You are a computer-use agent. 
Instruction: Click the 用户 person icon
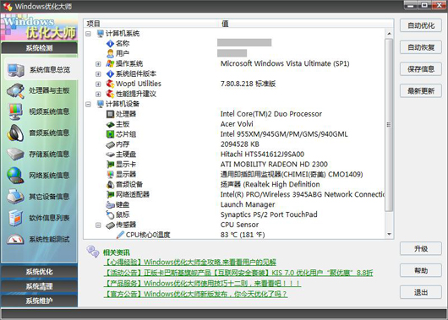click(x=110, y=53)
